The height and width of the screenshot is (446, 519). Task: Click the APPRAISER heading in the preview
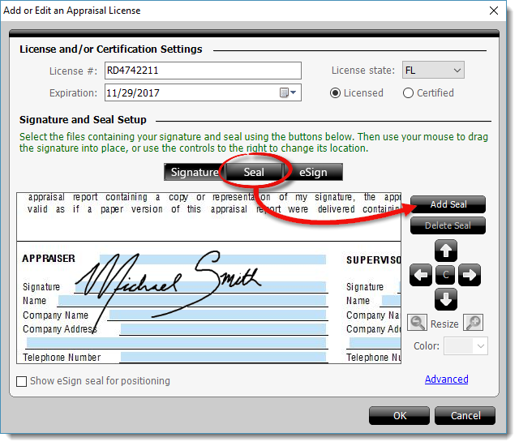(x=49, y=259)
